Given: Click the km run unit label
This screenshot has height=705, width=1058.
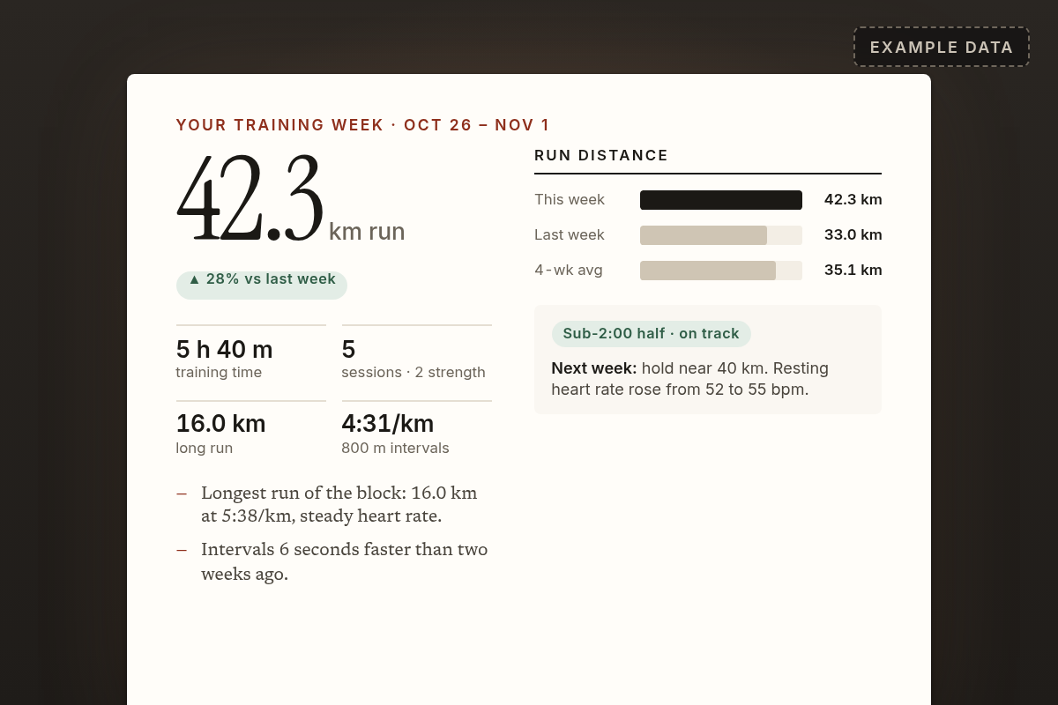Looking at the screenshot, I should [x=367, y=232].
